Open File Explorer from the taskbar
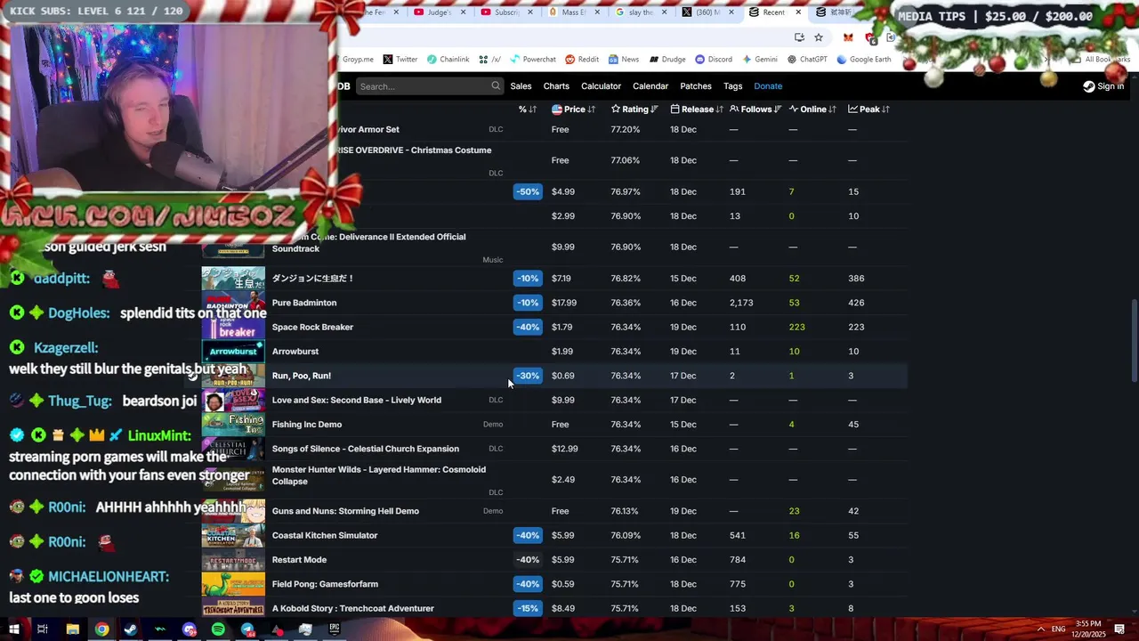Image resolution: width=1139 pixels, height=641 pixels. click(x=72, y=629)
